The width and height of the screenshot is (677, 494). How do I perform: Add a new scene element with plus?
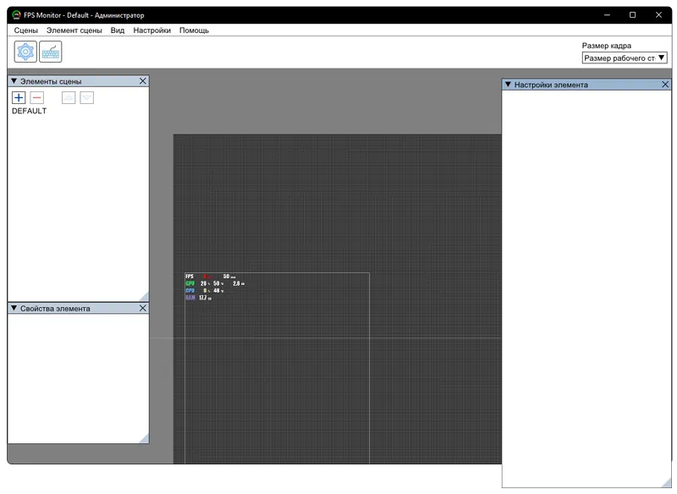(x=19, y=97)
